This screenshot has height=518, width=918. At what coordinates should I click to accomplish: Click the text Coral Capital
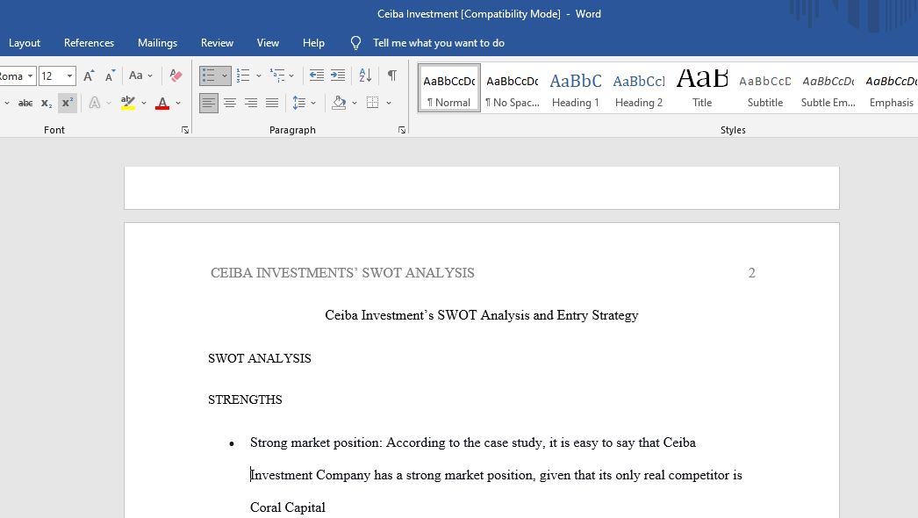pyautogui.click(x=288, y=507)
